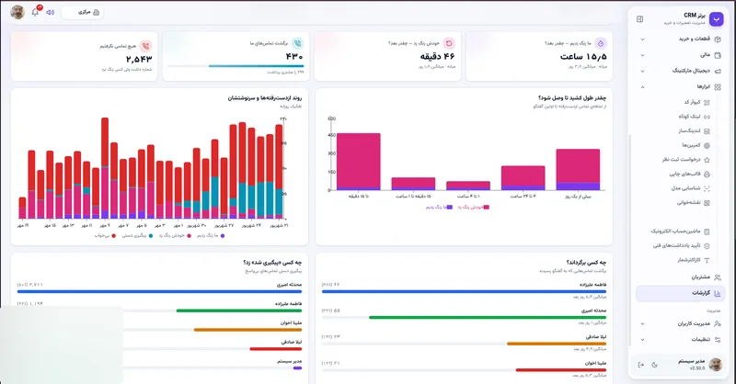Open the notifications bell
The image size is (736, 384).
point(35,12)
